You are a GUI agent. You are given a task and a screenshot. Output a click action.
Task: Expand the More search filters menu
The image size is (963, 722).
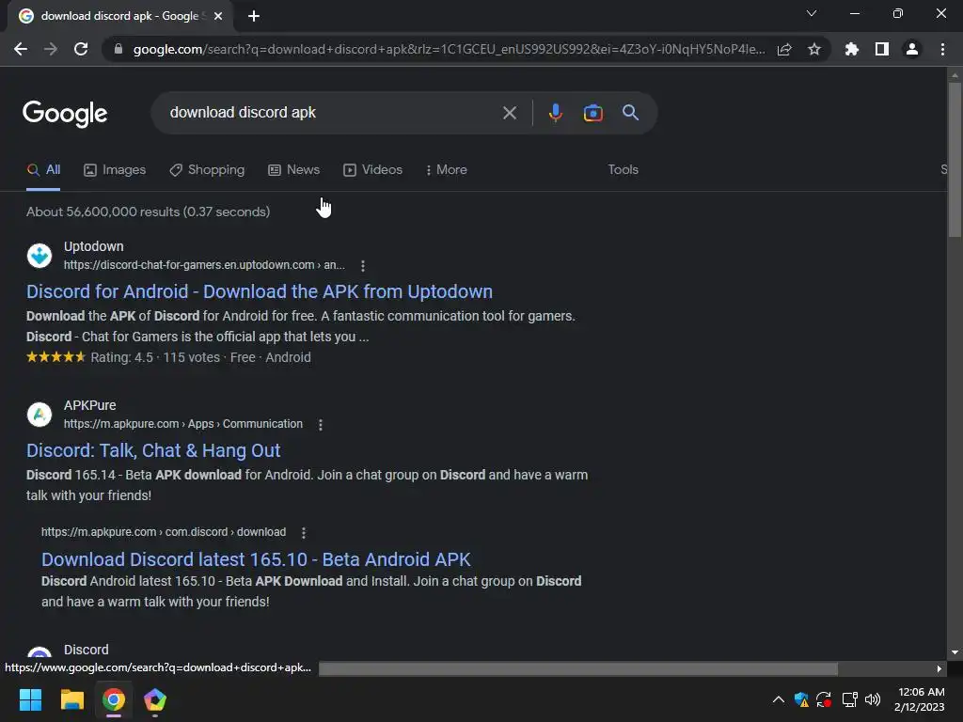point(447,170)
